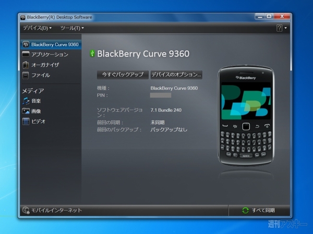Click the 今すぐバックアップ button
Viewport: 313px width, 234px height.
pyautogui.click(x=123, y=75)
